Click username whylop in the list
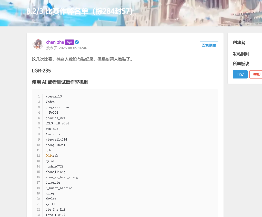The width and height of the screenshot is (262, 217). 51,199
